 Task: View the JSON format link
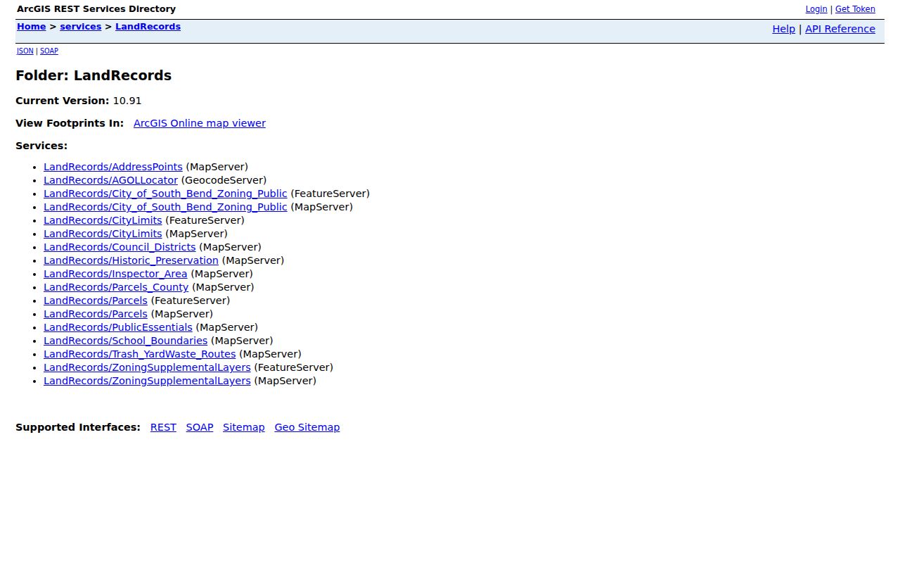click(25, 51)
